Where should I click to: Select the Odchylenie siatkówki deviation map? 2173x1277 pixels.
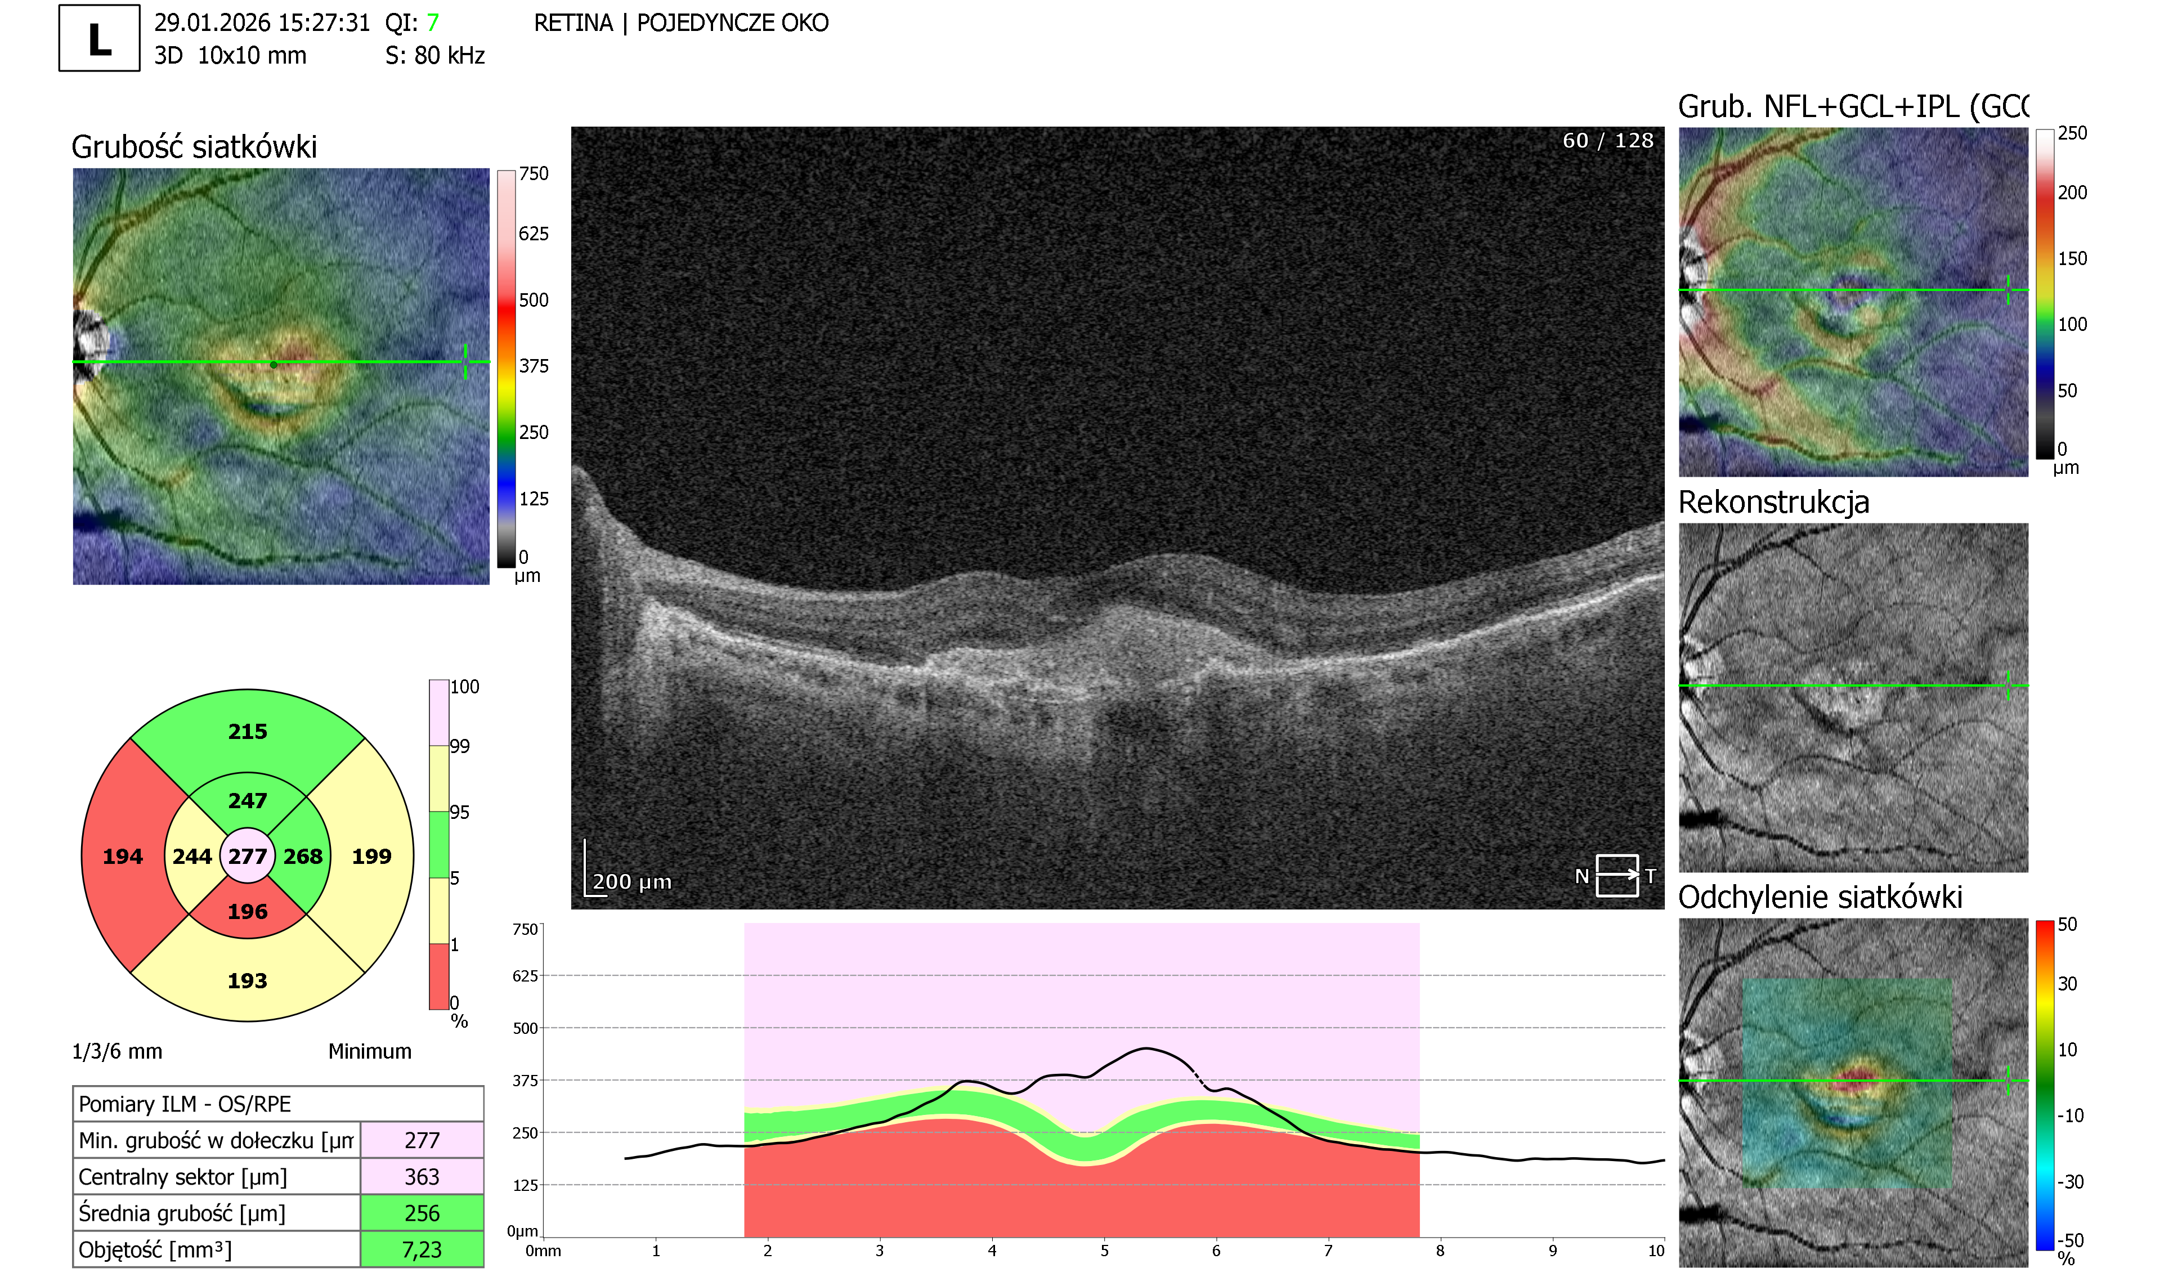tap(1853, 1092)
